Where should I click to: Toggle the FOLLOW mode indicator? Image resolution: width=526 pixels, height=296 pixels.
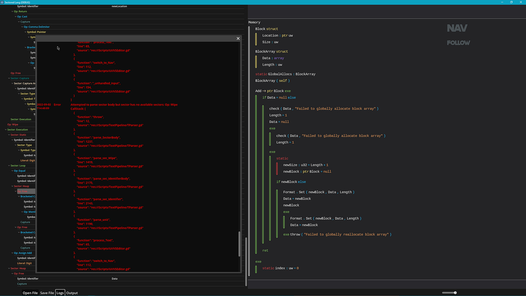pyautogui.click(x=458, y=43)
